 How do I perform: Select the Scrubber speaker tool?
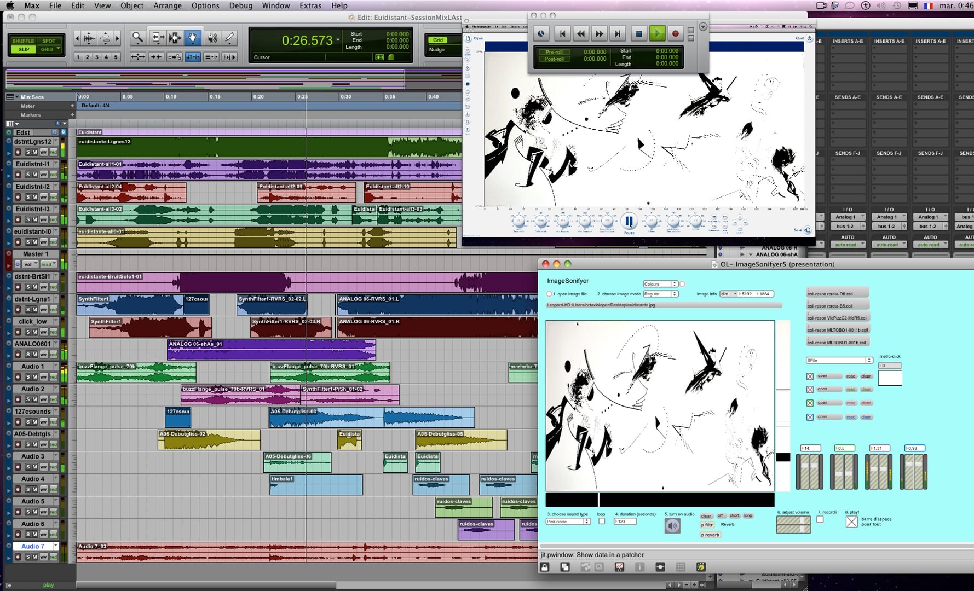[212, 38]
